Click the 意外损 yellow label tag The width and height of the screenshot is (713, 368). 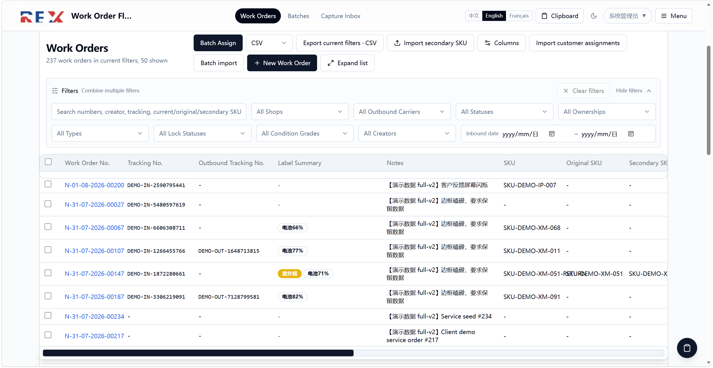289,274
